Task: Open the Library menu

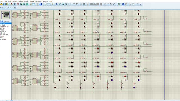Action: [32, 1]
